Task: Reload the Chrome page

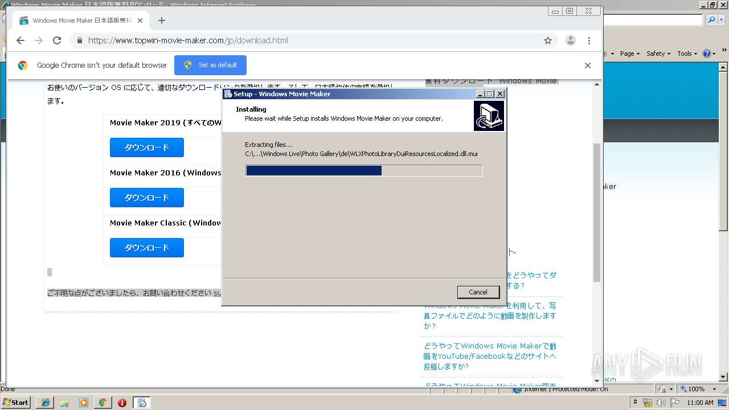Action: coord(57,40)
